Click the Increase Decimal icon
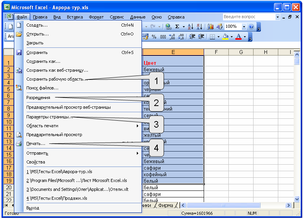 click(x=172, y=37)
